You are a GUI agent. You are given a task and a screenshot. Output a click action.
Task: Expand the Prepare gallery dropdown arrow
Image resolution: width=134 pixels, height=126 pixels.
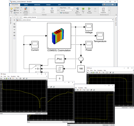pos(58,10)
